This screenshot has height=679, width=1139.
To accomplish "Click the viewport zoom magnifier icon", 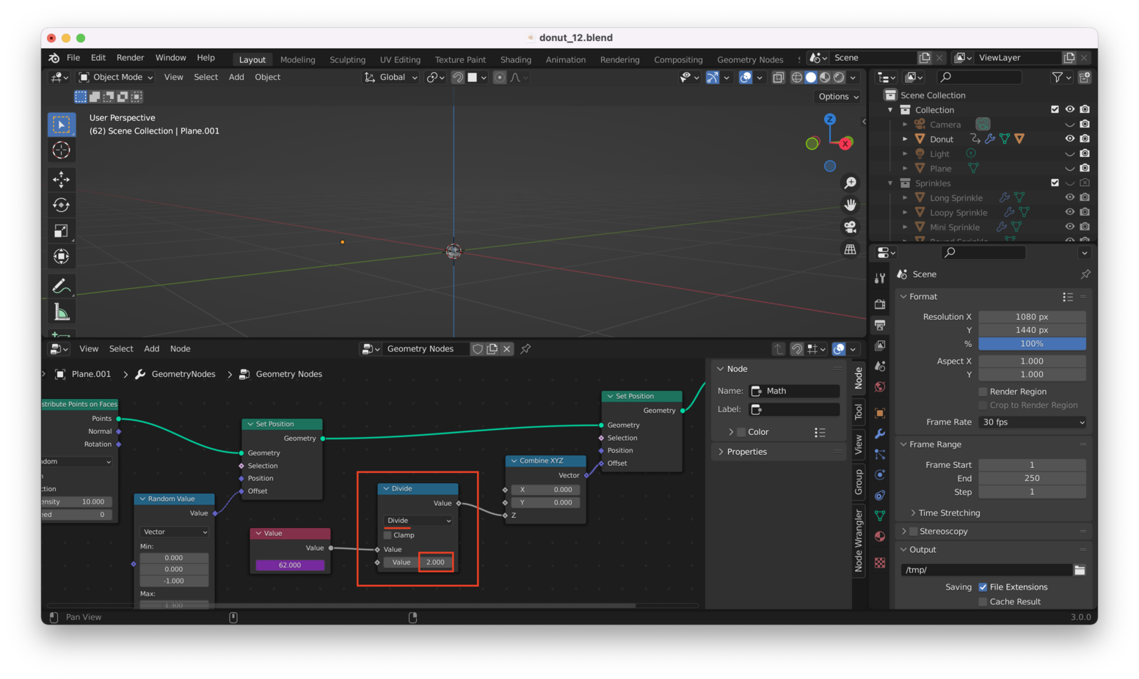I will point(850,183).
